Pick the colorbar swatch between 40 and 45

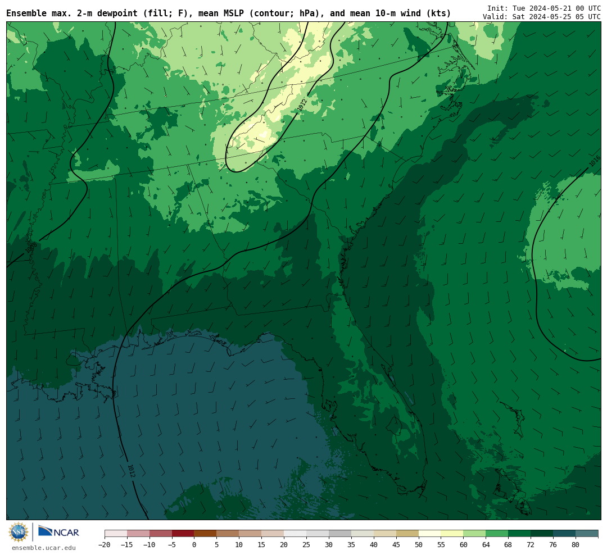pyautogui.click(x=385, y=534)
